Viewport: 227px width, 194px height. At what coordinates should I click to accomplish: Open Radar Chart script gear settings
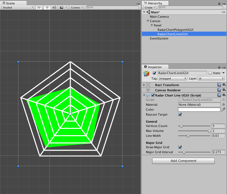click(224, 95)
